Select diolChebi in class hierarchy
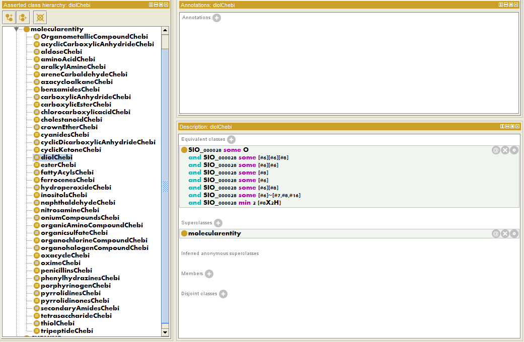This screenshot has width=524, height=342. click(56, 157)
